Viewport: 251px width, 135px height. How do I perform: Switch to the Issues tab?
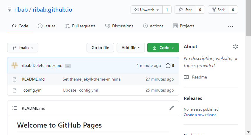click(x=47, y=26)
